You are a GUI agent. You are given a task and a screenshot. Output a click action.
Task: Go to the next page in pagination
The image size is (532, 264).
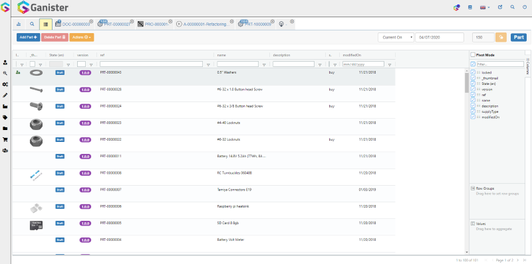pyautogui.click(x=517, y=260)
